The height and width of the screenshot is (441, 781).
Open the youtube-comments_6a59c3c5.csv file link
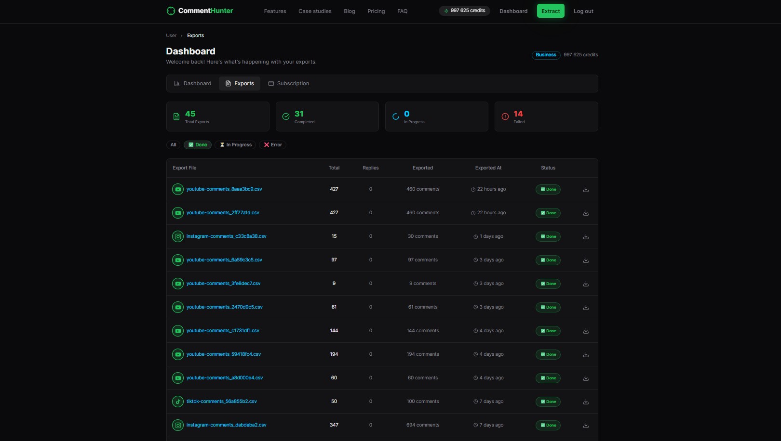(224, 260)
